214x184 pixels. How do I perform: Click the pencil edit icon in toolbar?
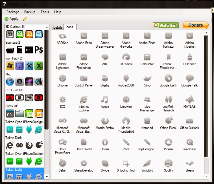click(25, 19)
